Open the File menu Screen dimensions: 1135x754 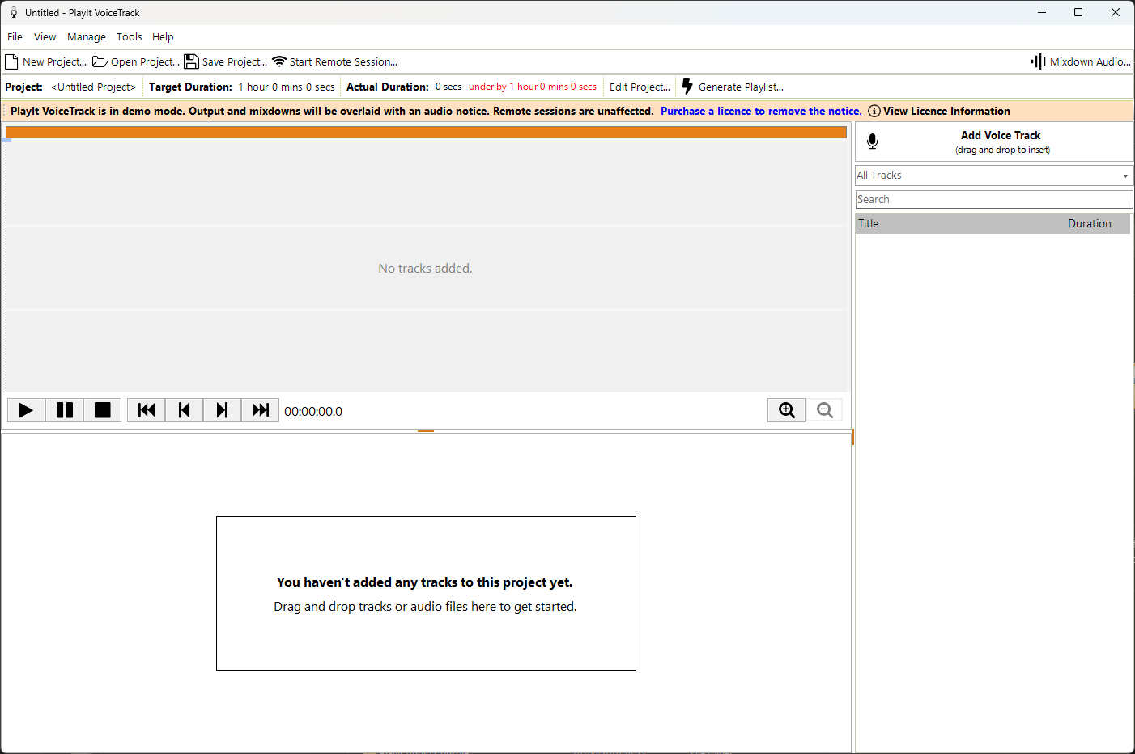pos(15,36)
